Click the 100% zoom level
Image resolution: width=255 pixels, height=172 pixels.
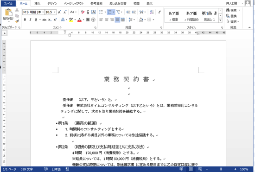pos(244,169)
